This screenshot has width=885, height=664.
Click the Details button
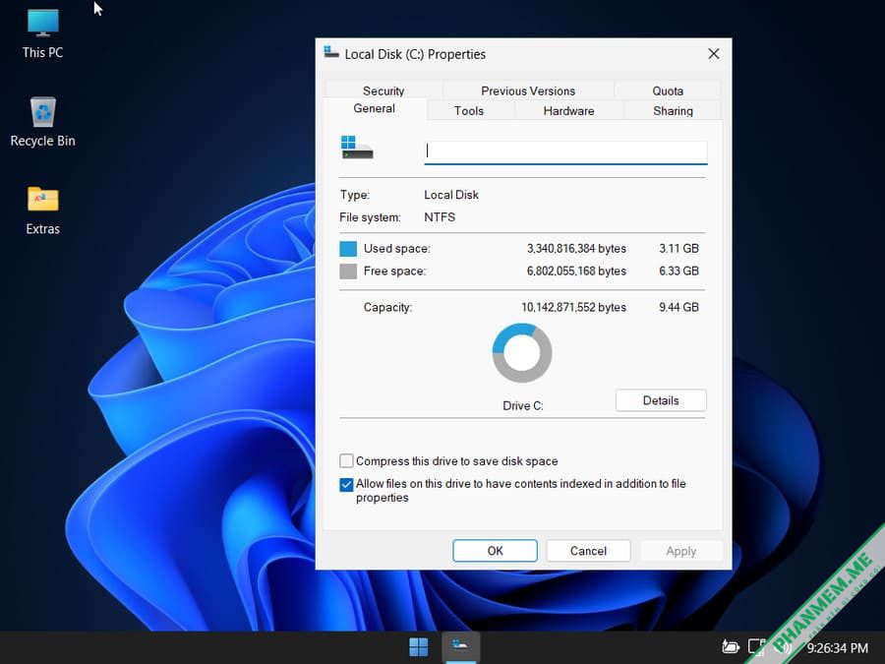tap(661, 400)
